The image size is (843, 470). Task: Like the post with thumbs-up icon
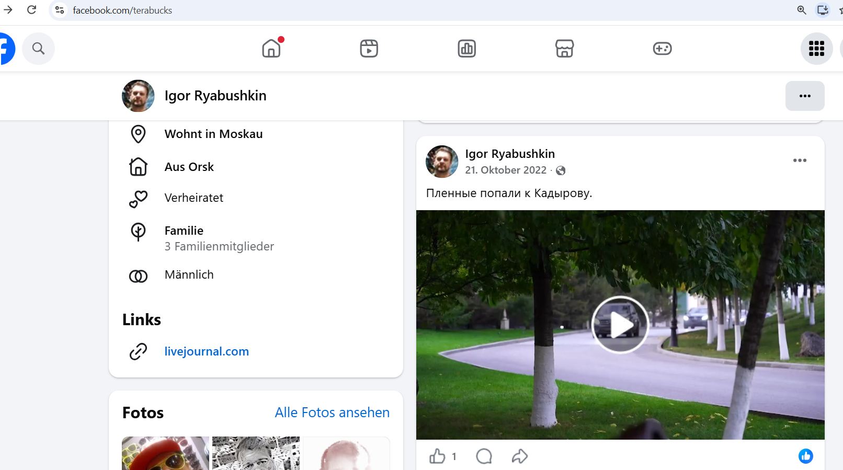437,456
